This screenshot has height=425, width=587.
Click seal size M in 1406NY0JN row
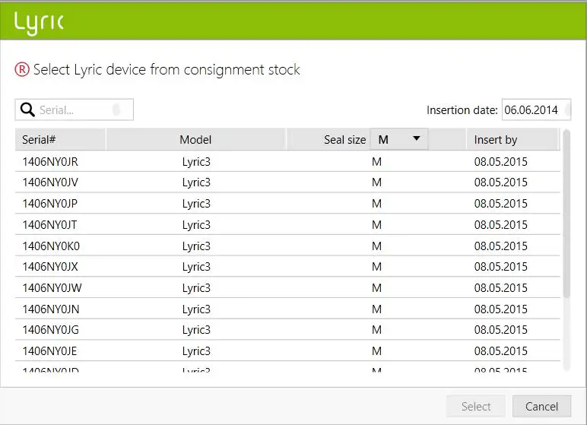[376, 309]
